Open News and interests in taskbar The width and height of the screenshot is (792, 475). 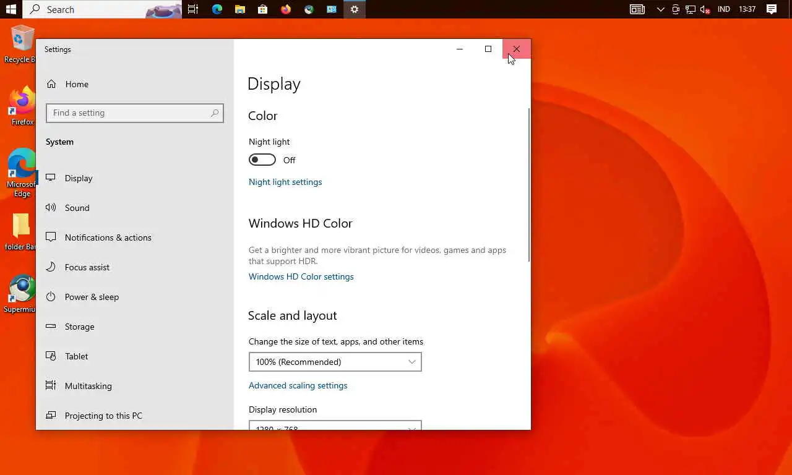point(637,9)
